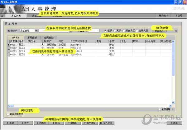Select row marker arrow beside 00001
Image resolution: width=187 pixels, height=130 pixels.
(9, 45)
